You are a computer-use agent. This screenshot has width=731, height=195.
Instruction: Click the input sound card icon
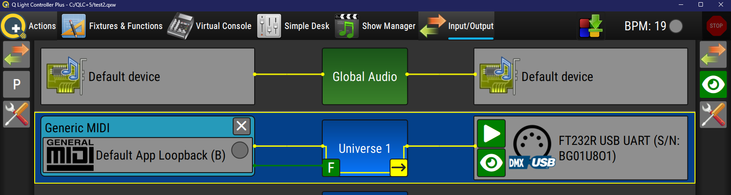click(67, 76)
